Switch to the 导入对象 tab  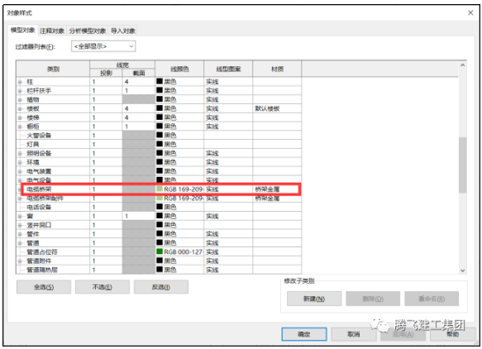(x=123, y=31)
